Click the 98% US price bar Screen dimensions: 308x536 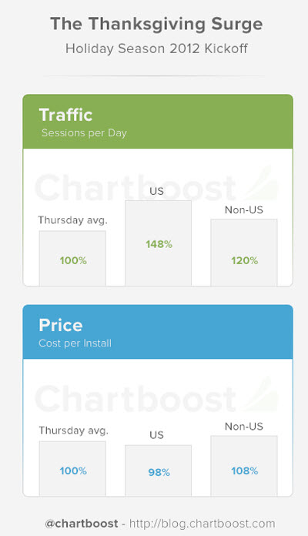(x=158, y=471)
